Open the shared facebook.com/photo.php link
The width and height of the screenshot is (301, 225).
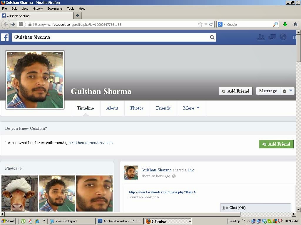coord(162,192)
